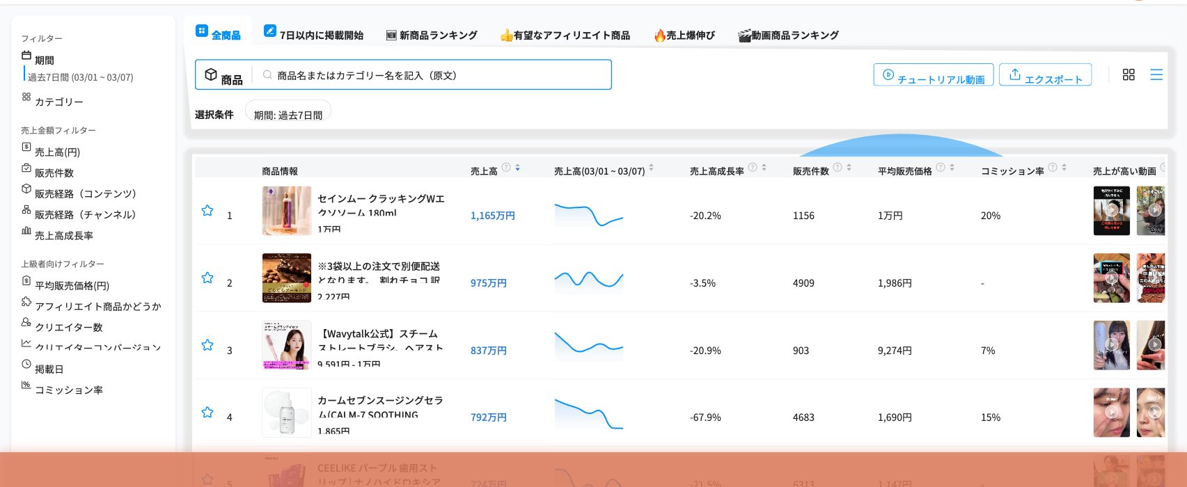1187x487 pixels.
Task: Click the エクスポート button
Action: pyautogui.click(x=1045, y=75)
